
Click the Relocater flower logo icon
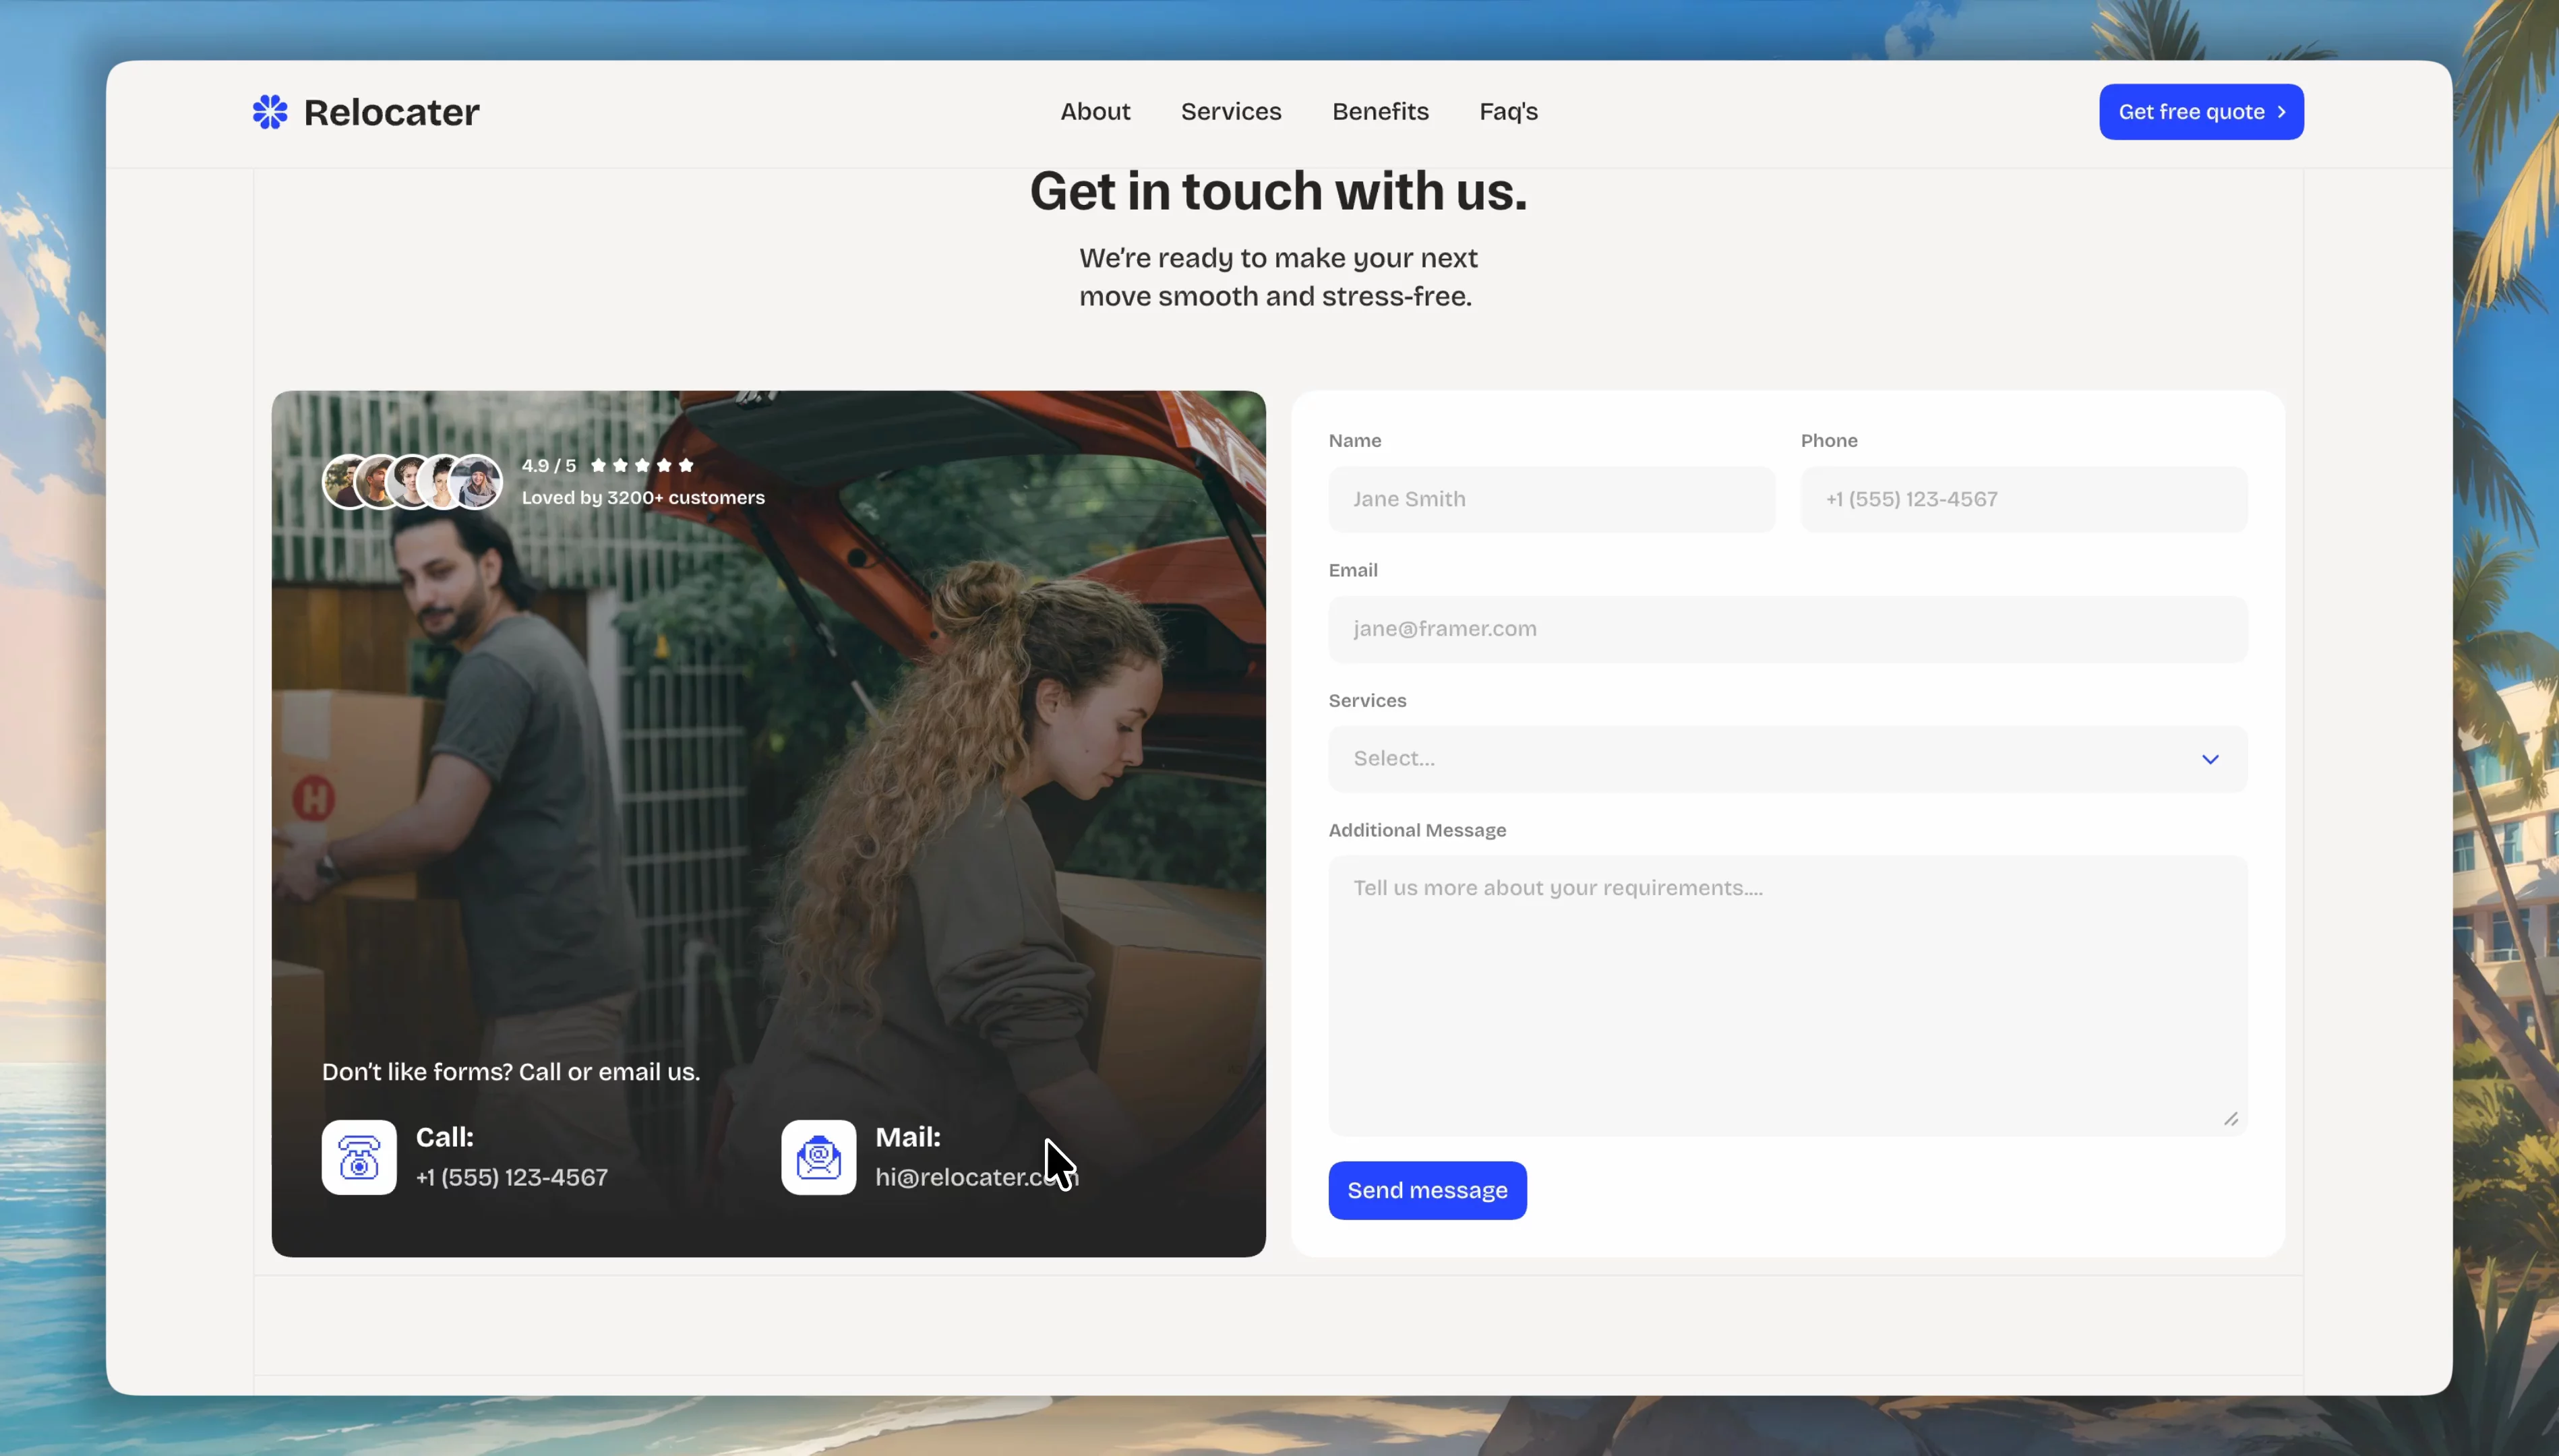click(270, 112)
